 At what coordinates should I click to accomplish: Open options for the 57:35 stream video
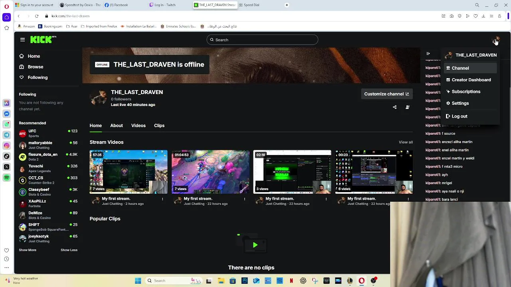coord(162,199)
